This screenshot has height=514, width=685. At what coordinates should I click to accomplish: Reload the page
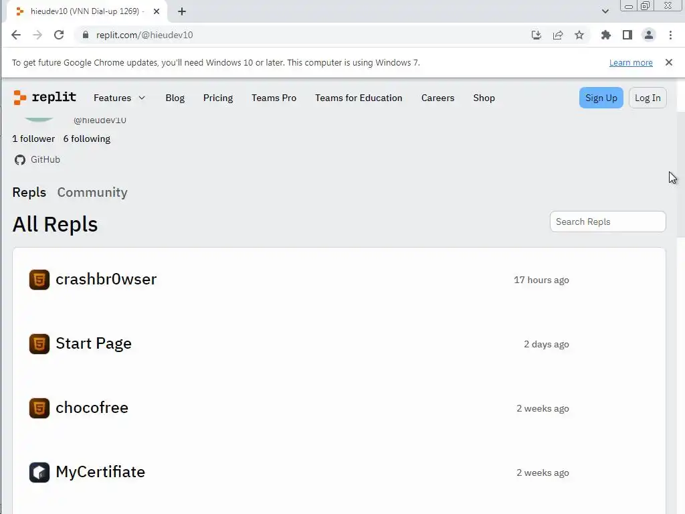coord(59,35)
